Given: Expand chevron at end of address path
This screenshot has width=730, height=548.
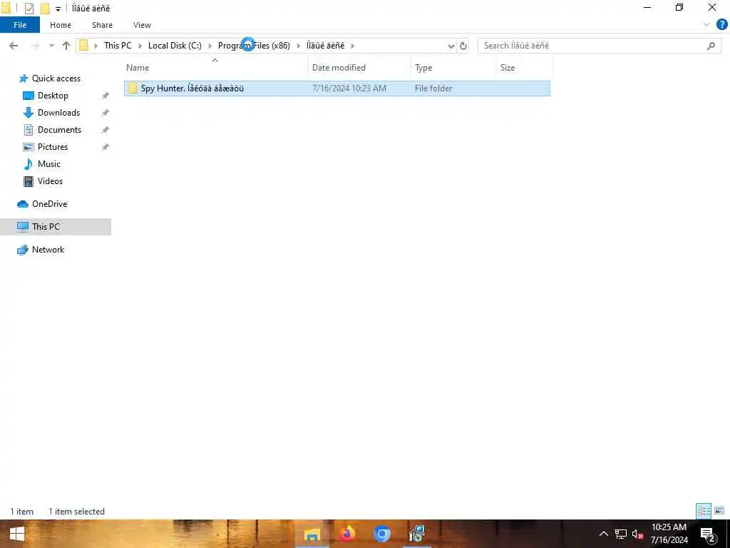Looking at the screenshot, I should point(352,45).
